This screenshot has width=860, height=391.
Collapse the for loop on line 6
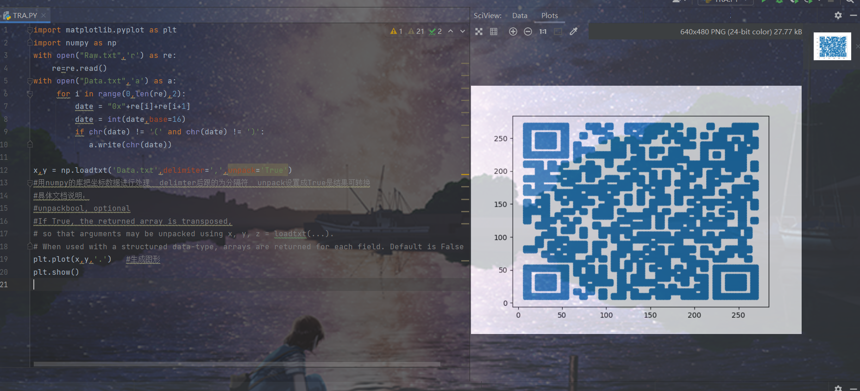[30, 94]
